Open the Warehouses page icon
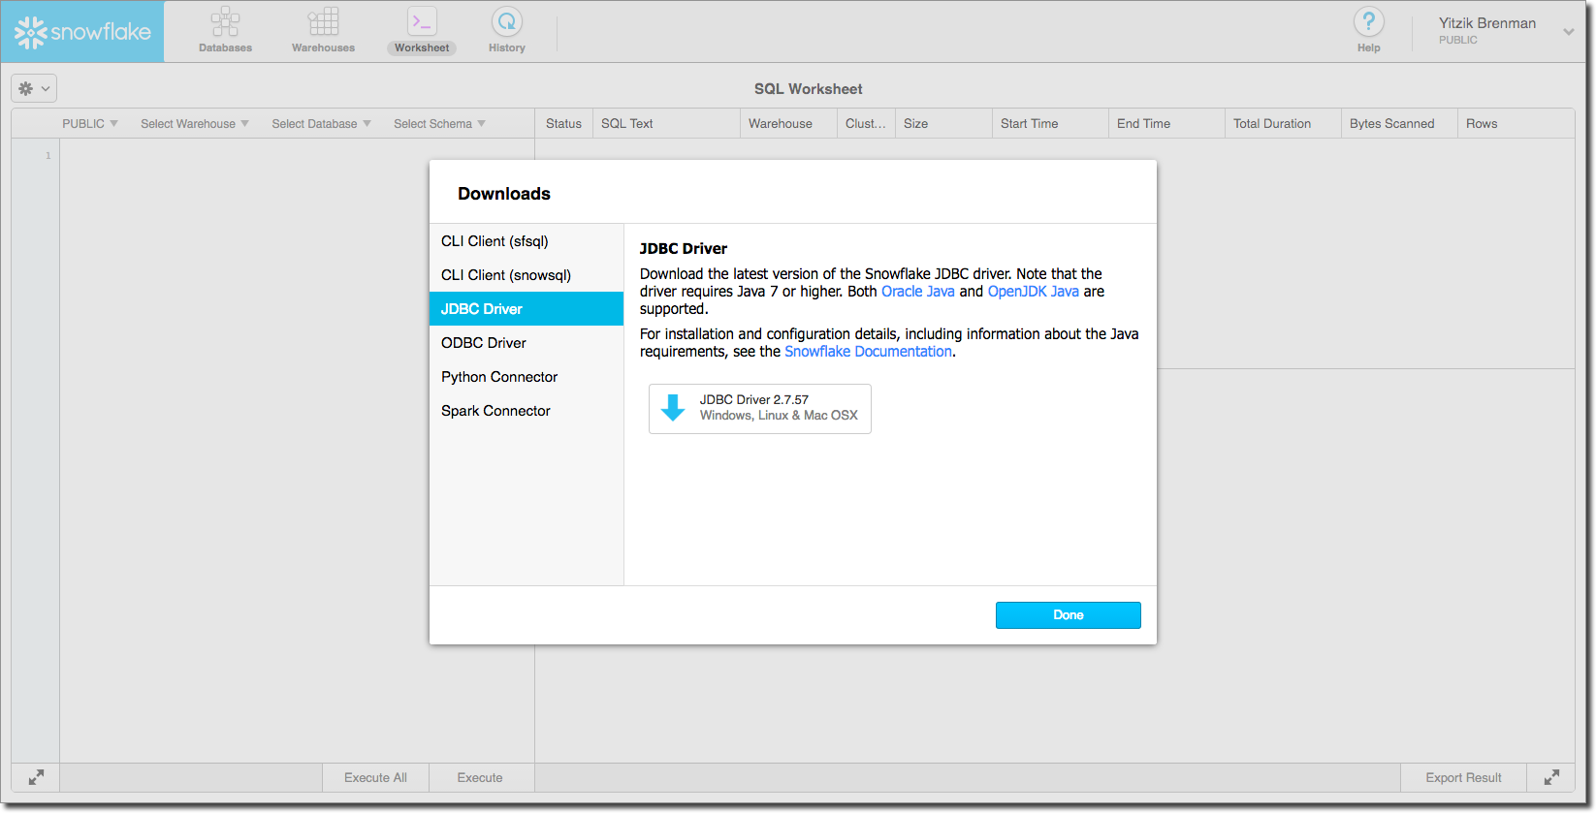The image size is (1596, 813). coord(323,23)
